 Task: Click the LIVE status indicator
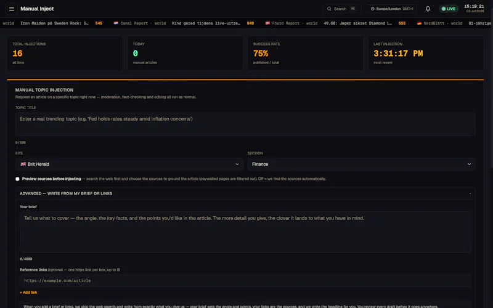[x=449, y=9]
